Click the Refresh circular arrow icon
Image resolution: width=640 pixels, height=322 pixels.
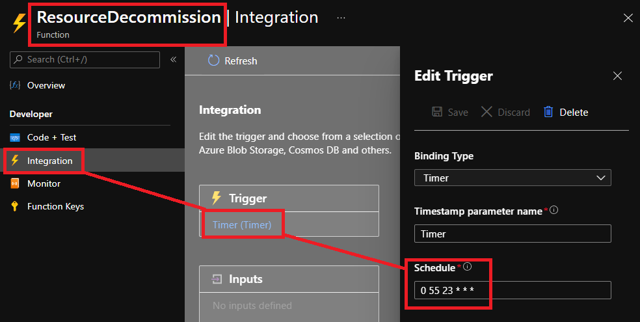tap(213, 60)
